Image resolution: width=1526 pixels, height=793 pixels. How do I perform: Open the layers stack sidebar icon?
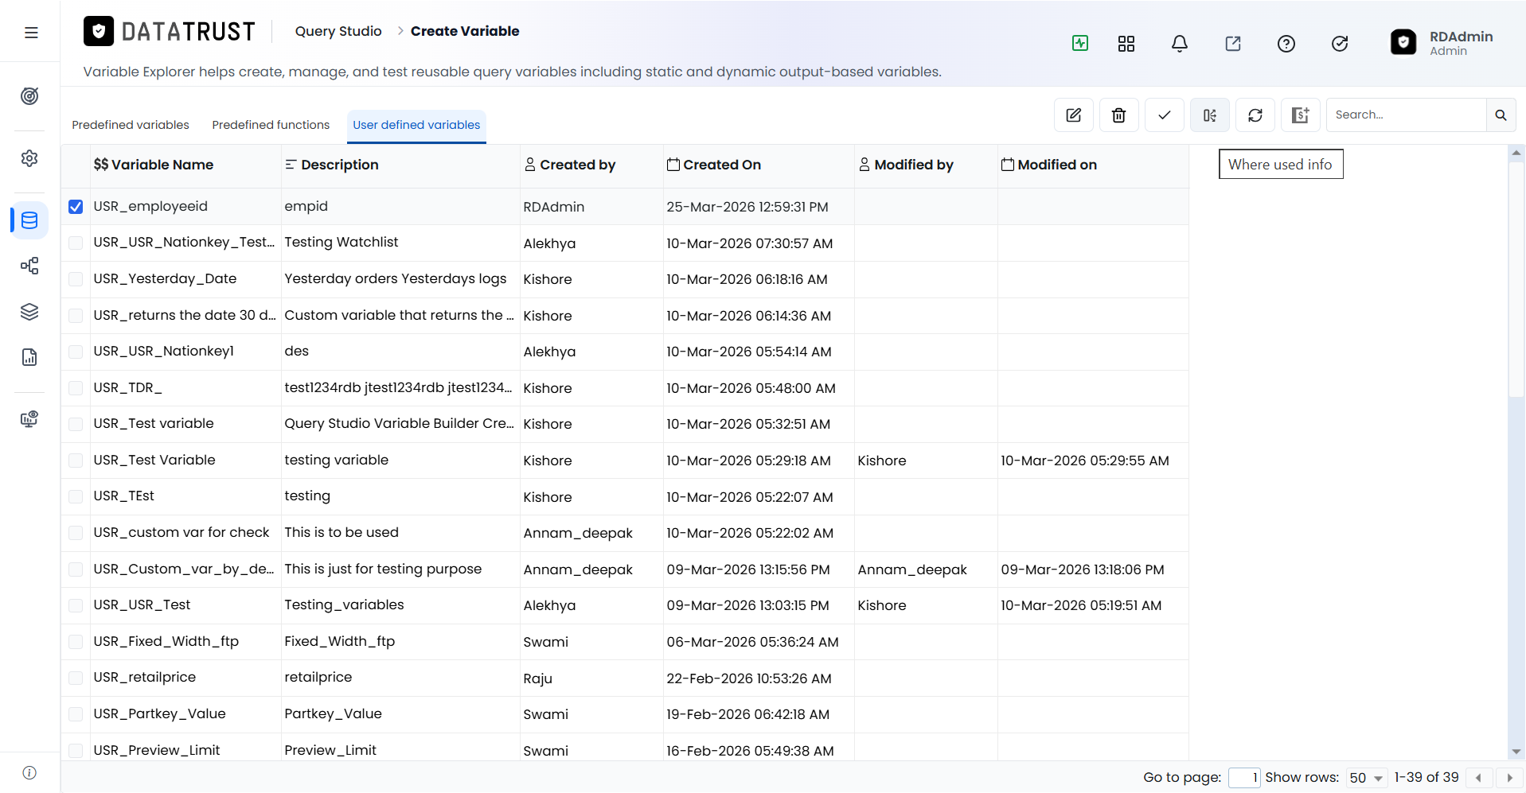click(29, 312)
